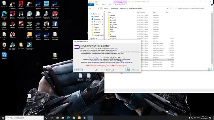Tick the 'Do not show again' checkbox

point(127,70)
